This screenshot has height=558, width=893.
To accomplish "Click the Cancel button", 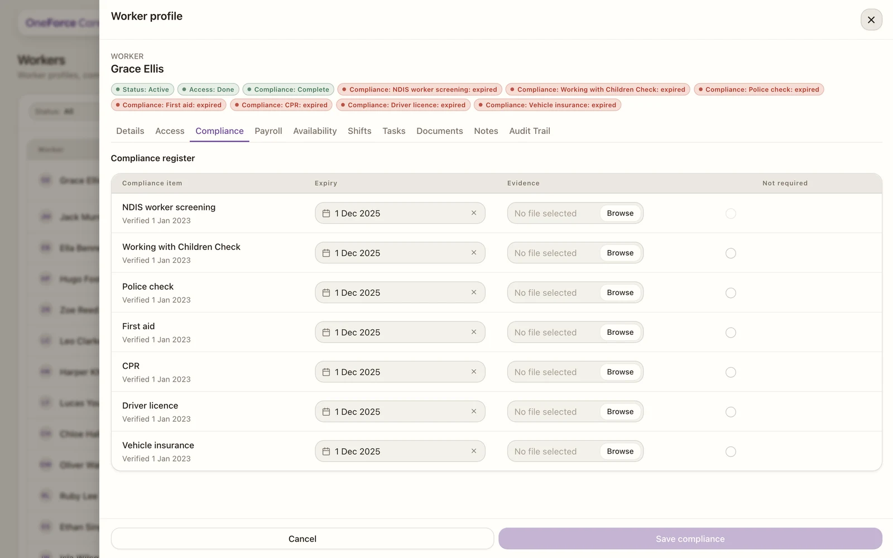I will pos(302,538).
